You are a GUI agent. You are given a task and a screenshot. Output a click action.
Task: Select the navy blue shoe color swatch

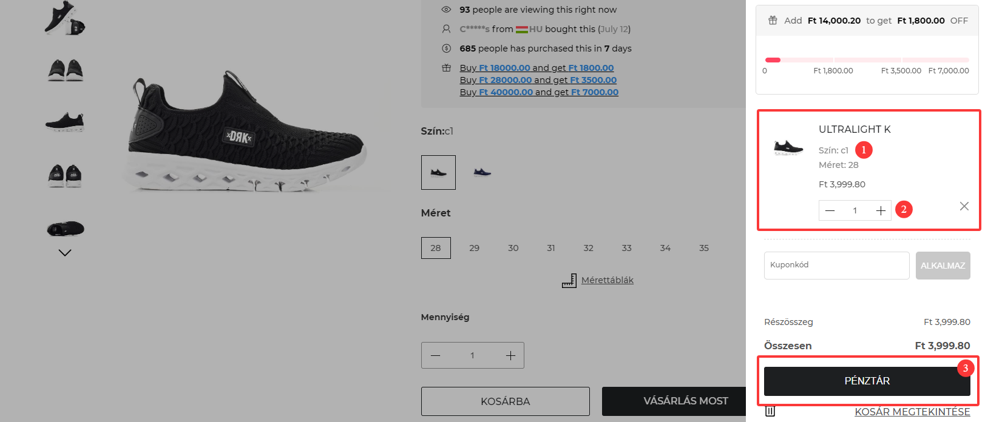(482, 172)
